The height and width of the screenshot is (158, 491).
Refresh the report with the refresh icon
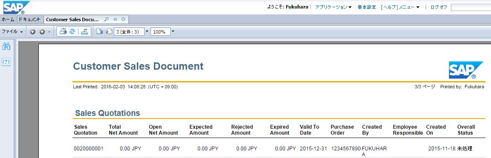pos(73,31)
